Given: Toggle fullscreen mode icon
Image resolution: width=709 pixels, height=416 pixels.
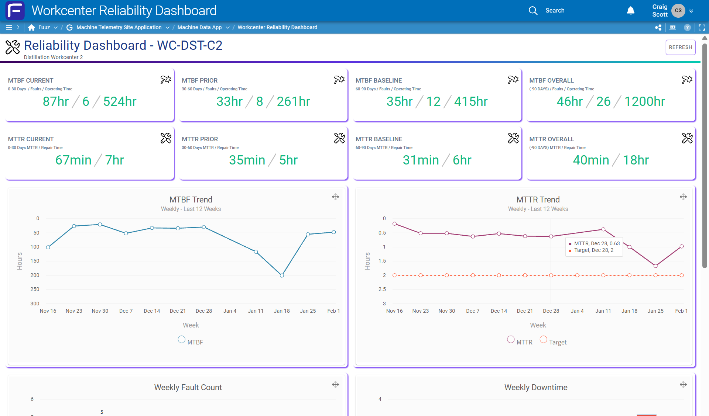Looking at the screenshot, I should [702, 27].
